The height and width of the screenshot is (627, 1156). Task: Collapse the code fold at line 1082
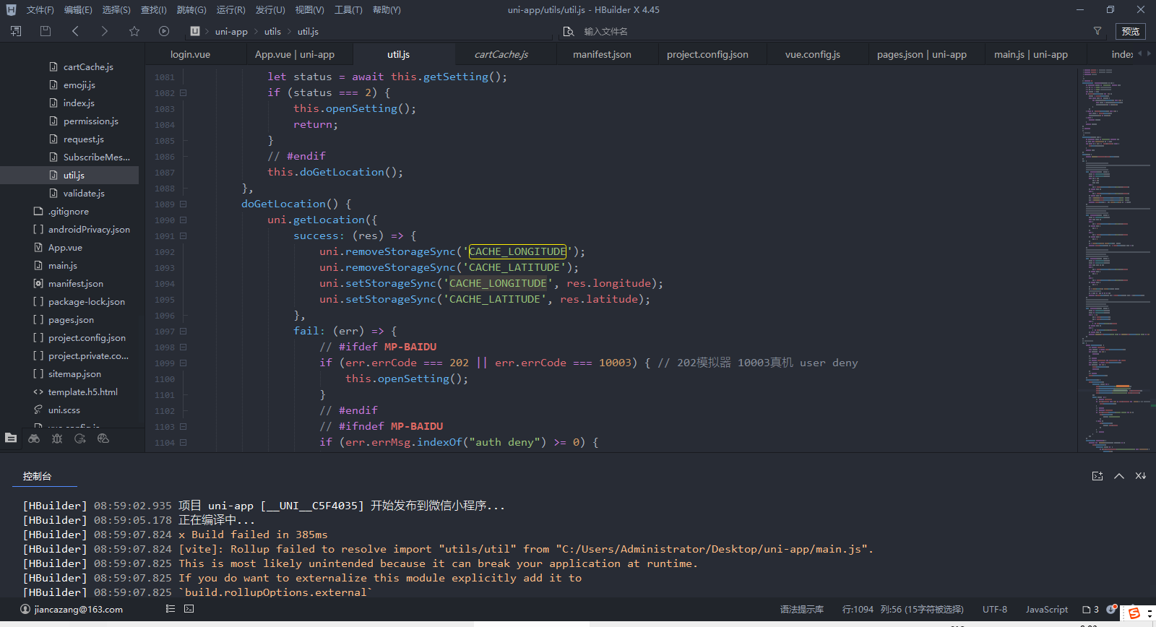coord(184,93)
